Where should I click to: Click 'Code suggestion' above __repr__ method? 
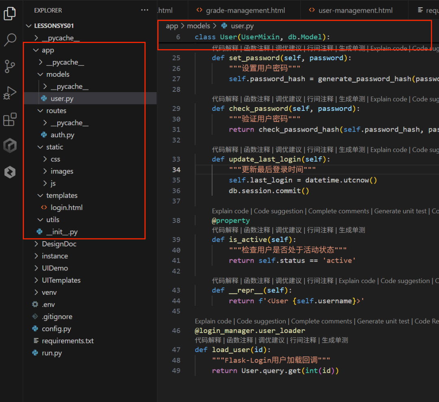pyautogui.click(x=405, y=281)
